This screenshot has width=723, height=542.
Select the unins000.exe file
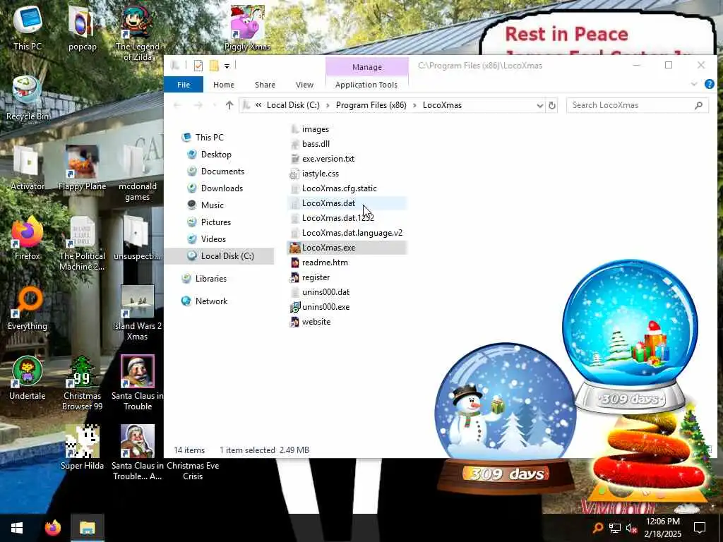point(325,307)
